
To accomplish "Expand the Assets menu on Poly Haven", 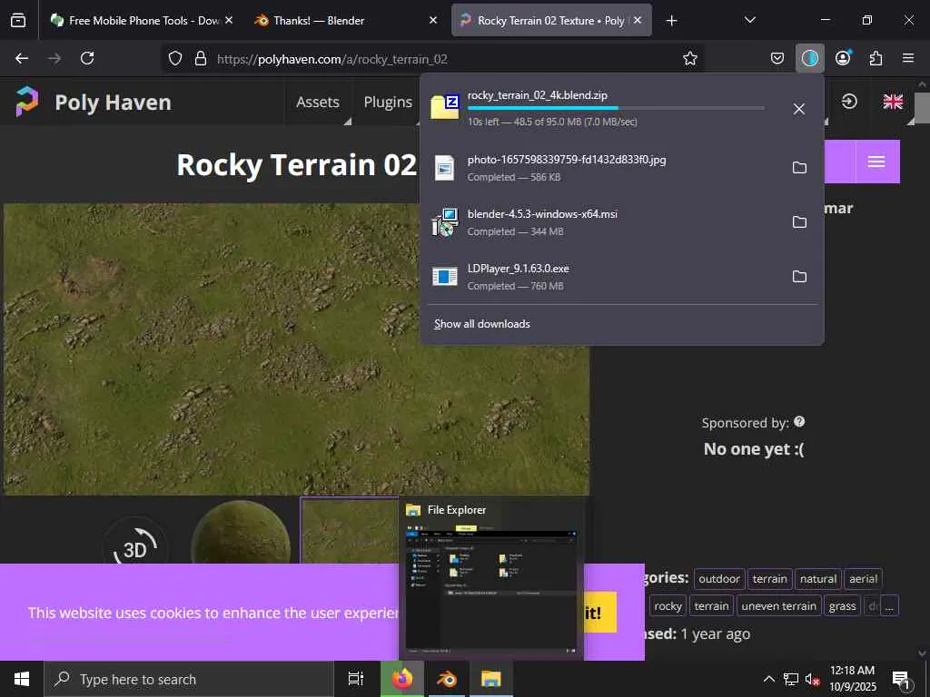I will pos(318,102).
